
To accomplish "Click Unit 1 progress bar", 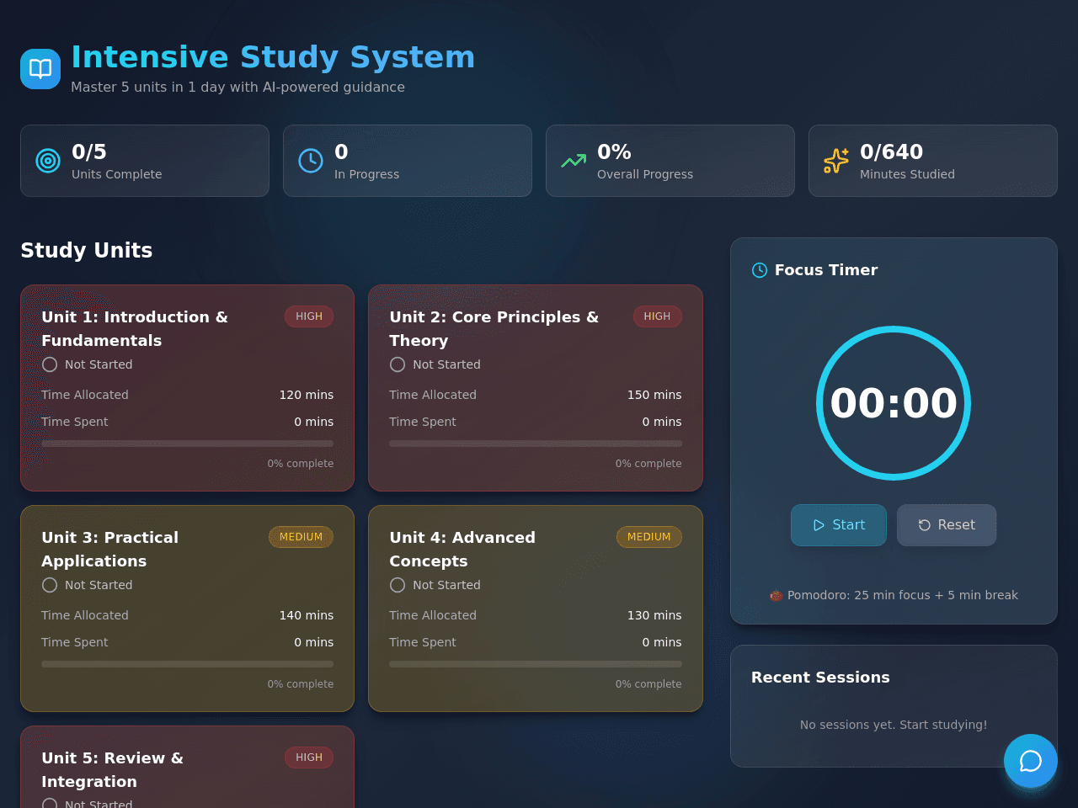I will (187, 444).
